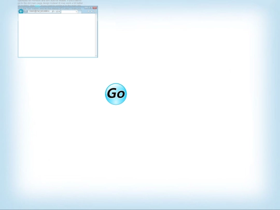280x210 pixels.
Task: Click the back arrow in the browser window
Action: (21, 11)
